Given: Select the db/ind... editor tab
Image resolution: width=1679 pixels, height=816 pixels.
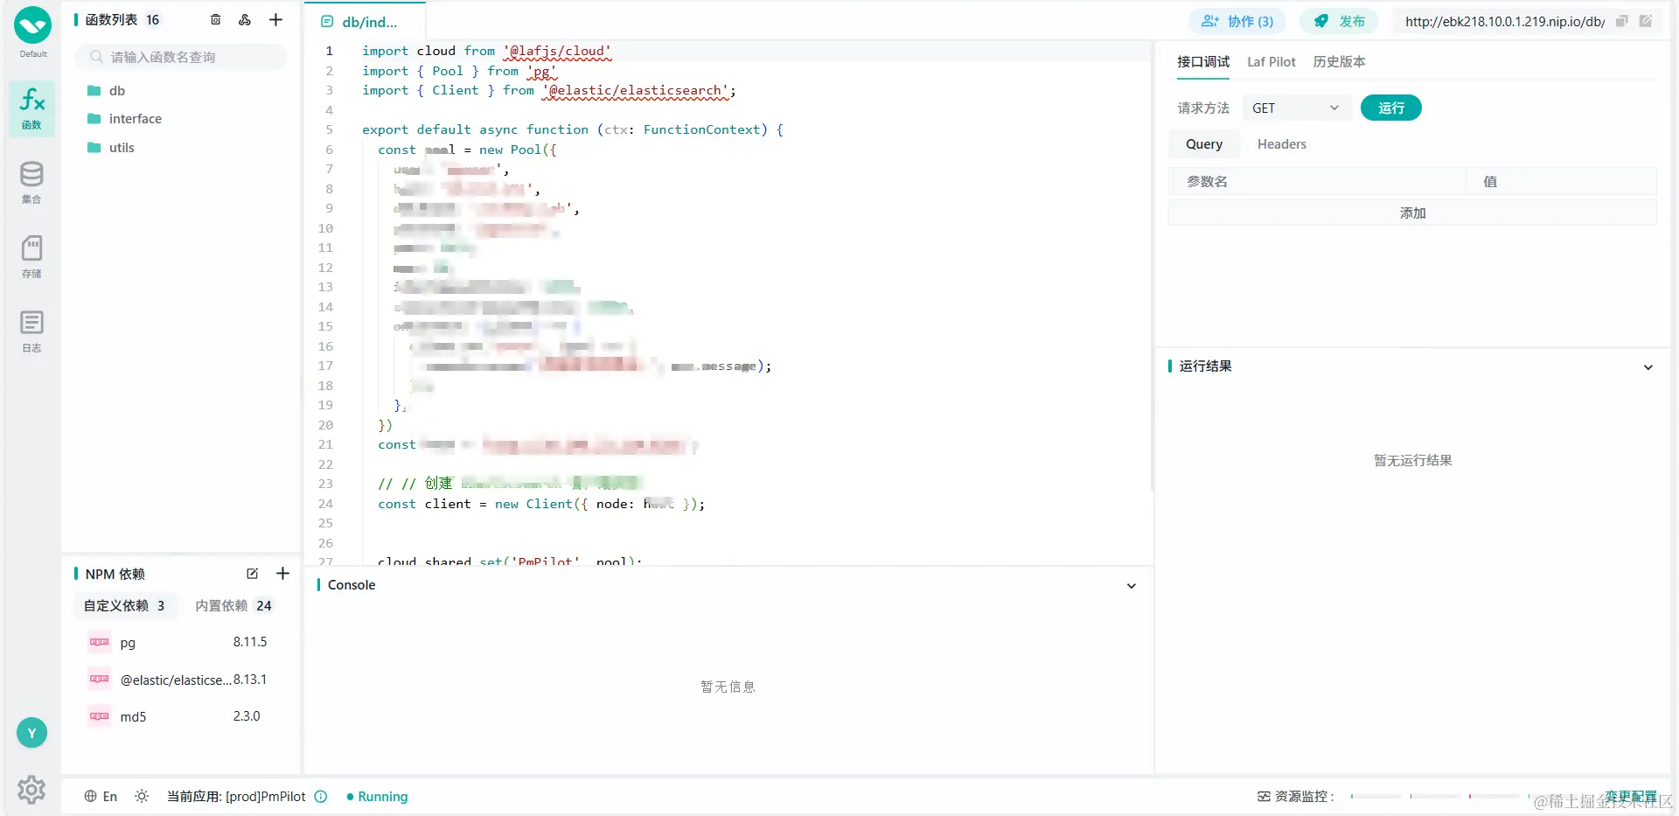Looking at the screenshot, I should coord(365,22).
